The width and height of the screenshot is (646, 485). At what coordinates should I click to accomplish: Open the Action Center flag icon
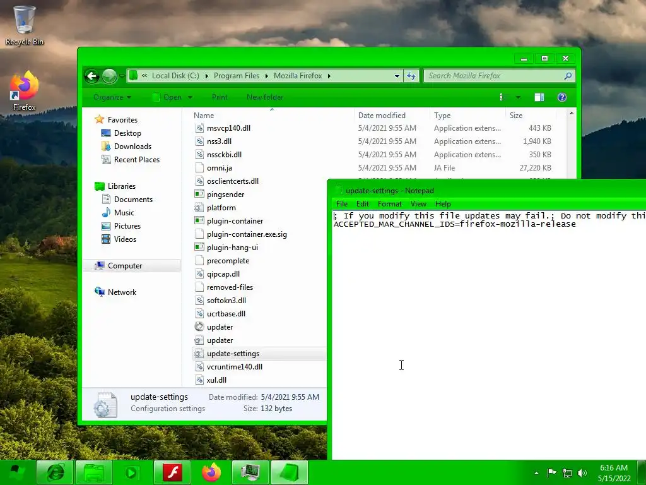point(551,472)
